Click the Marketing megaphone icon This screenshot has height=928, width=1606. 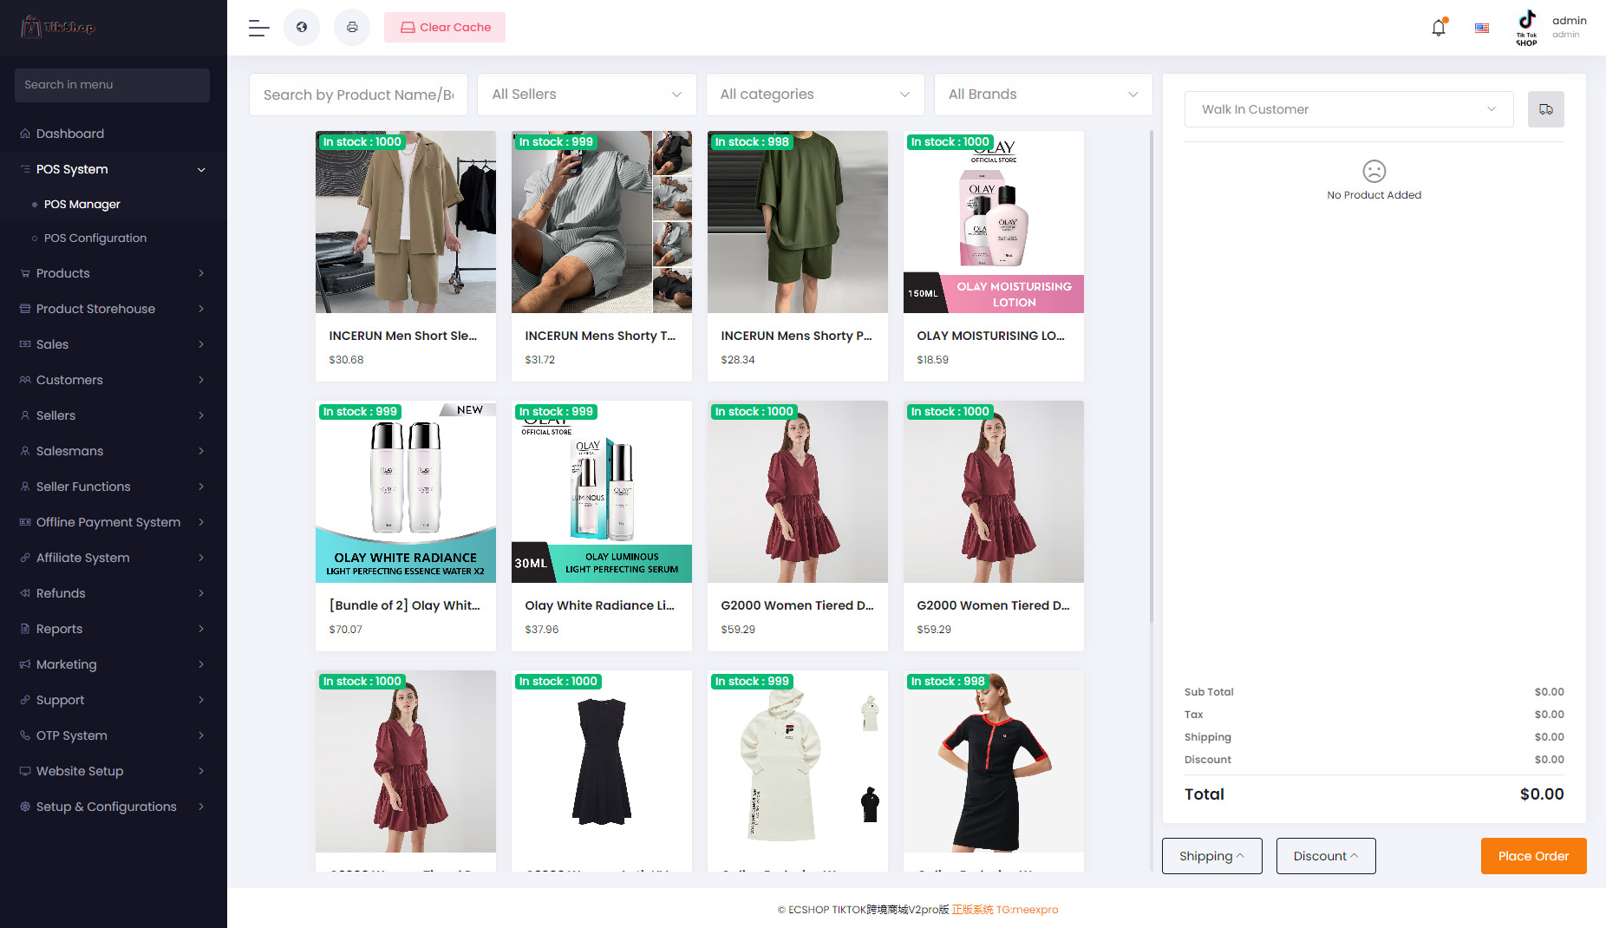(x=25, y=664)
